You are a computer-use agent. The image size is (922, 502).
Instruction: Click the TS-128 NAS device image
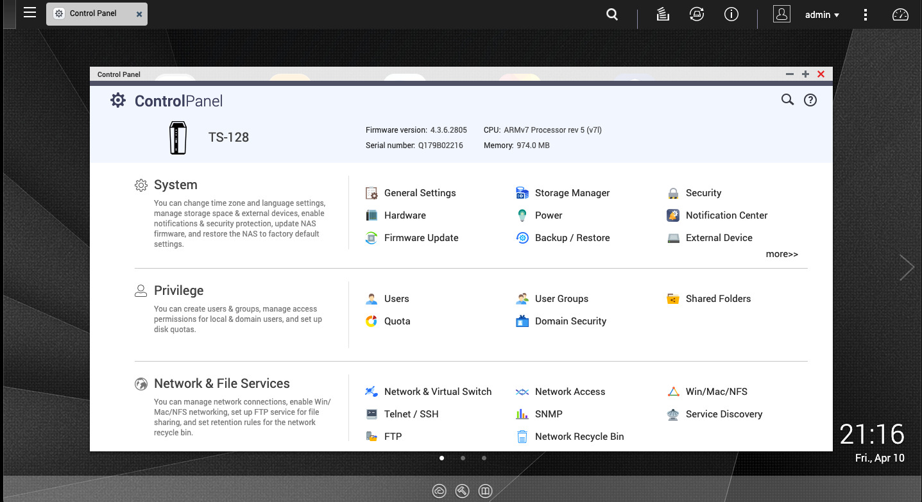178,137
